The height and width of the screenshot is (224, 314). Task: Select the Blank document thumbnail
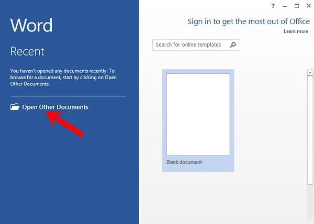(198, 114)
